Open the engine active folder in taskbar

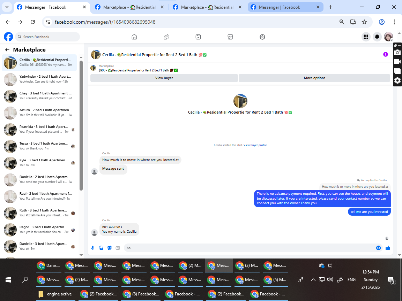point(55,294)
